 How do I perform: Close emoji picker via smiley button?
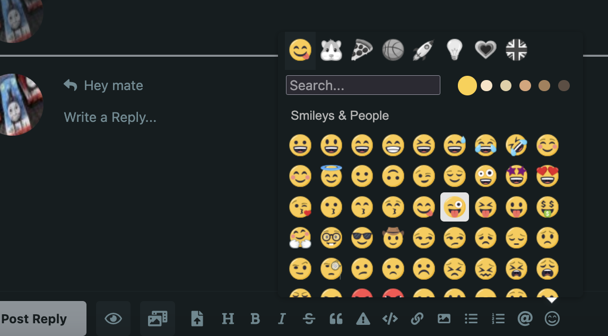(552, 319)
